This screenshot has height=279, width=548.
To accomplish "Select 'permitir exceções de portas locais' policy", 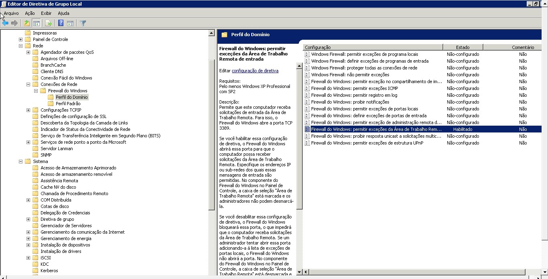I will tap(365, 109).
